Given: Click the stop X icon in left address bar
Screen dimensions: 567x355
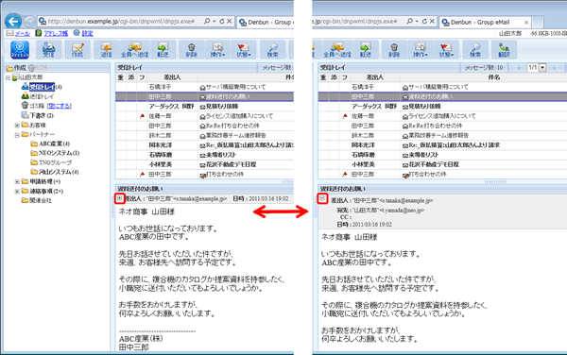Looking at the screenshot, I should 230,22.
